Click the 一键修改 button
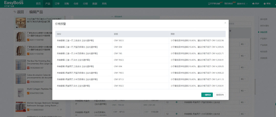Viewport: 276px width, 117px height. [207, 95]
